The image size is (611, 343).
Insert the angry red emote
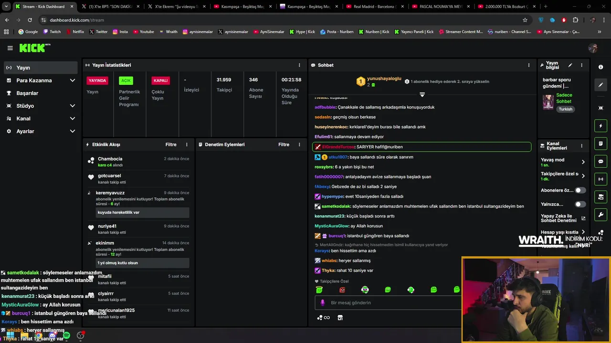point(342,290)
